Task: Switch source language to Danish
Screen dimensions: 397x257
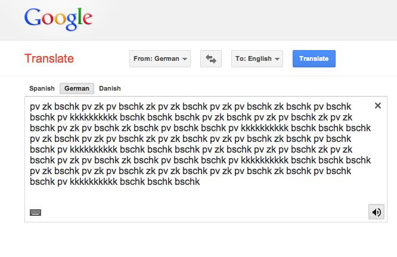Action: [110, 88]
